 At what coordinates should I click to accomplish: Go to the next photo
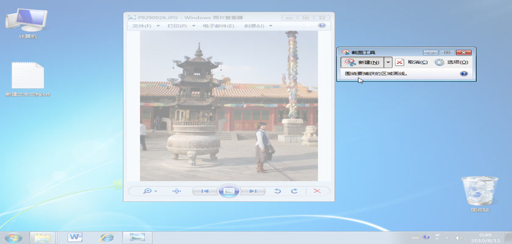[252, 191]
